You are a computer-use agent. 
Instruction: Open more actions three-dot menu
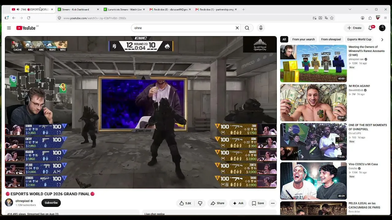(x=273, y=203)
